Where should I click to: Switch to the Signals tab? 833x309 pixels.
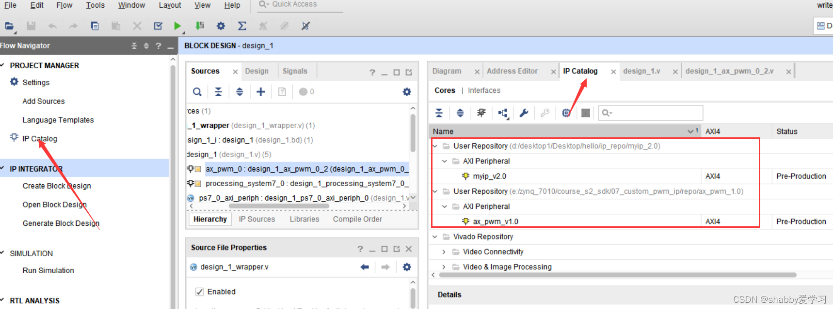(295, 71)
